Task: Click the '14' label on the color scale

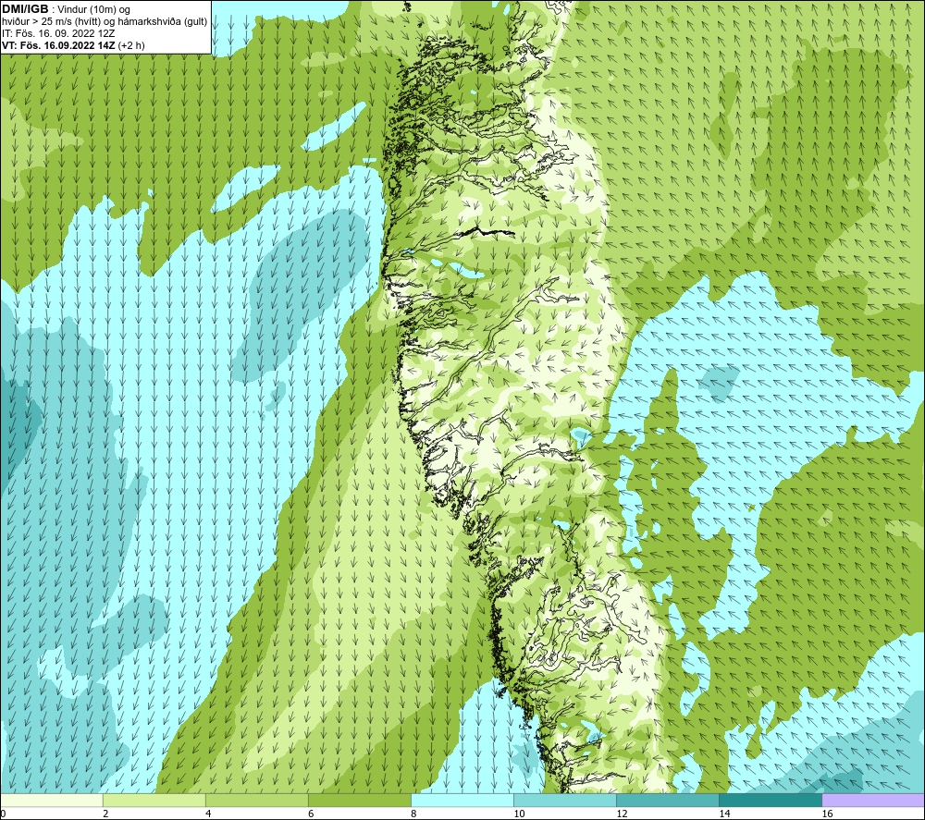Action: [724, 814]
